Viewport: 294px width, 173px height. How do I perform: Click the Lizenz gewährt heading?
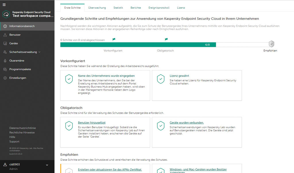[x=179, y=76]
